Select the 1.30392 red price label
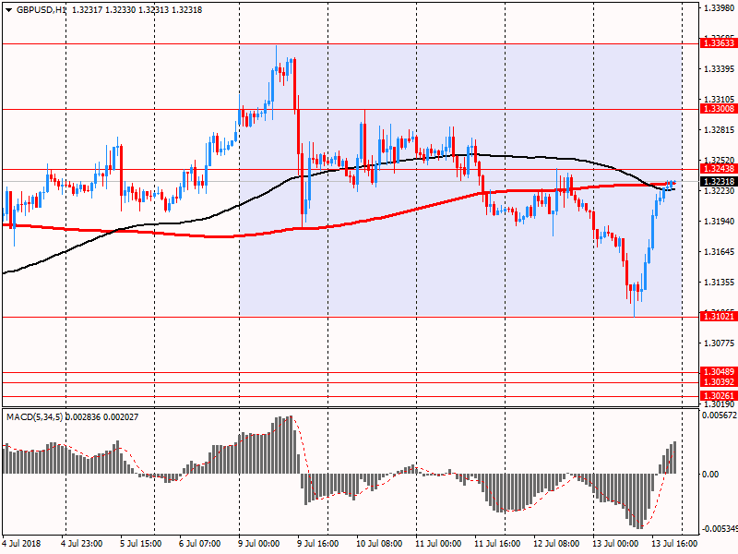 718,382
